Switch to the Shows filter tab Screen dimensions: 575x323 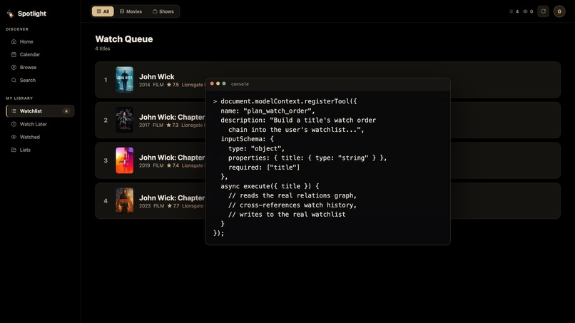pos(163,11)
